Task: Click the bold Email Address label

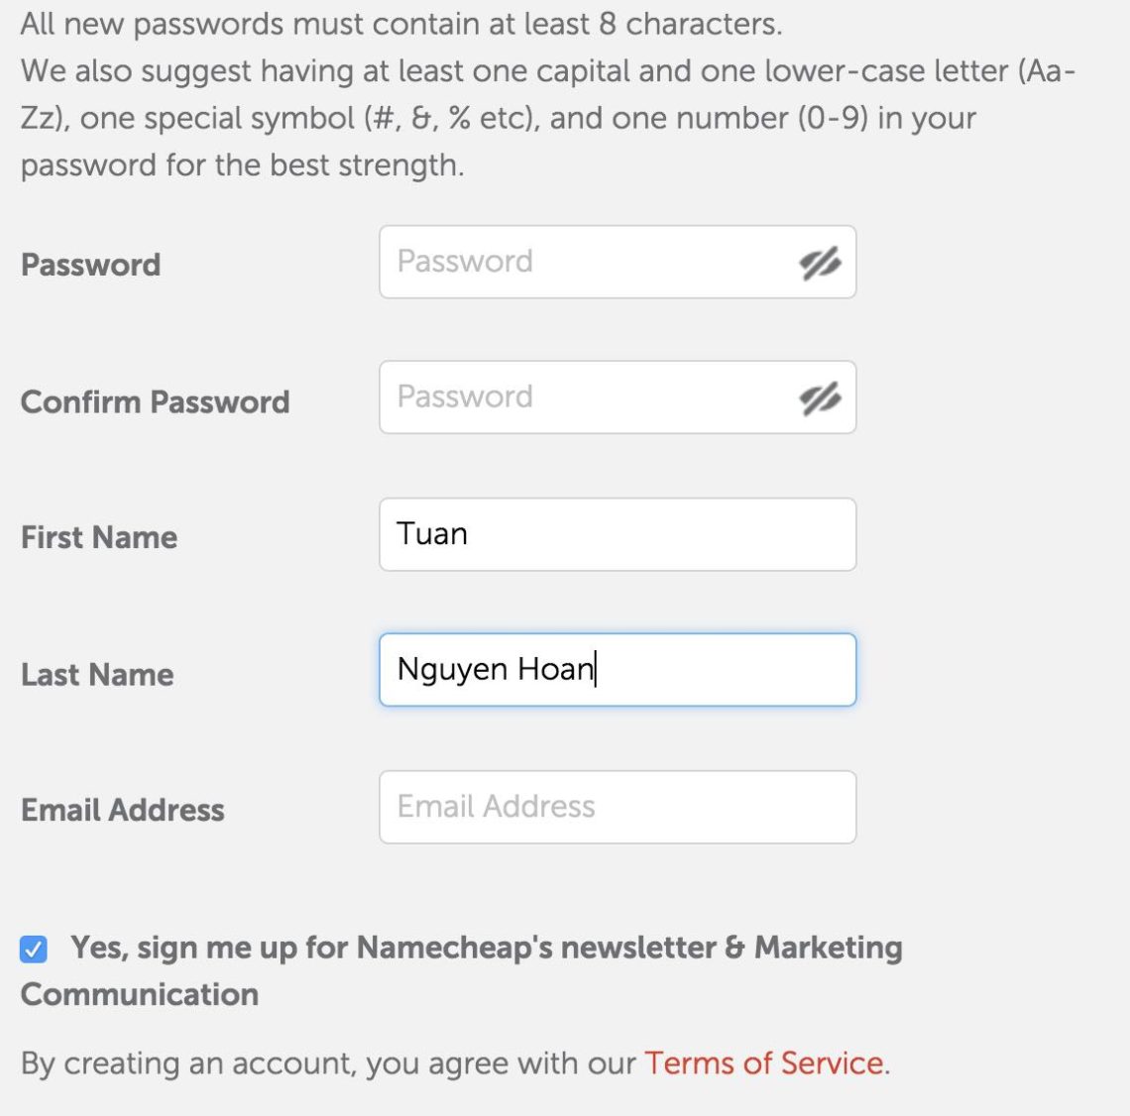Action: pos(123,810)
